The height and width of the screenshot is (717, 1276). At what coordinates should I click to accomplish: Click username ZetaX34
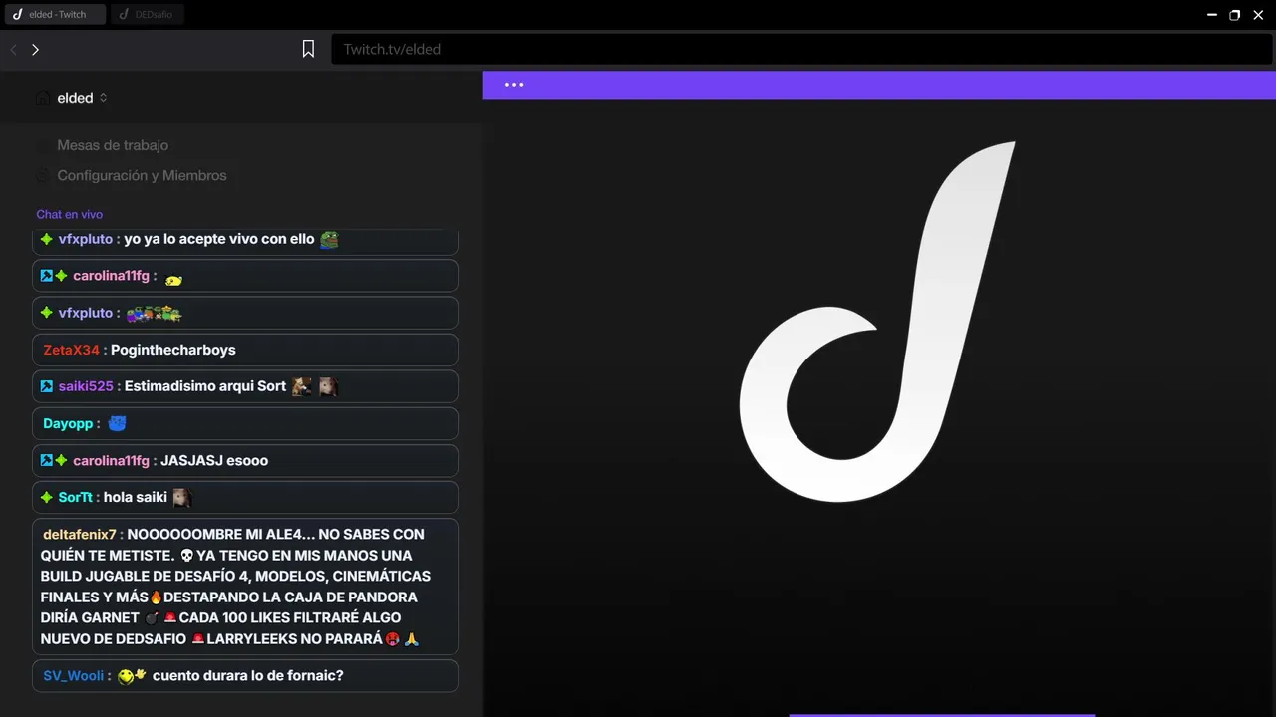[71, 350]
